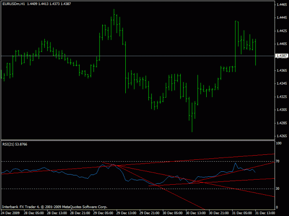Click the 1.4445 price scale value
Screen dimensions: 289x216
[x=282, y=18]
